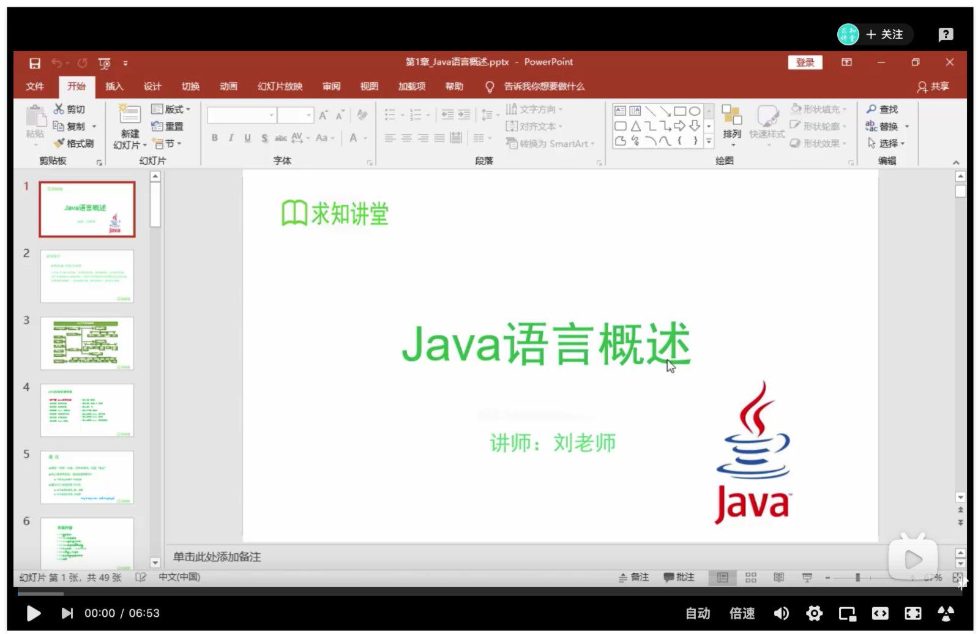The image size is (978, 634).
Task: Click the zoom slider in the status bar
Action: (x=857, y=577)
